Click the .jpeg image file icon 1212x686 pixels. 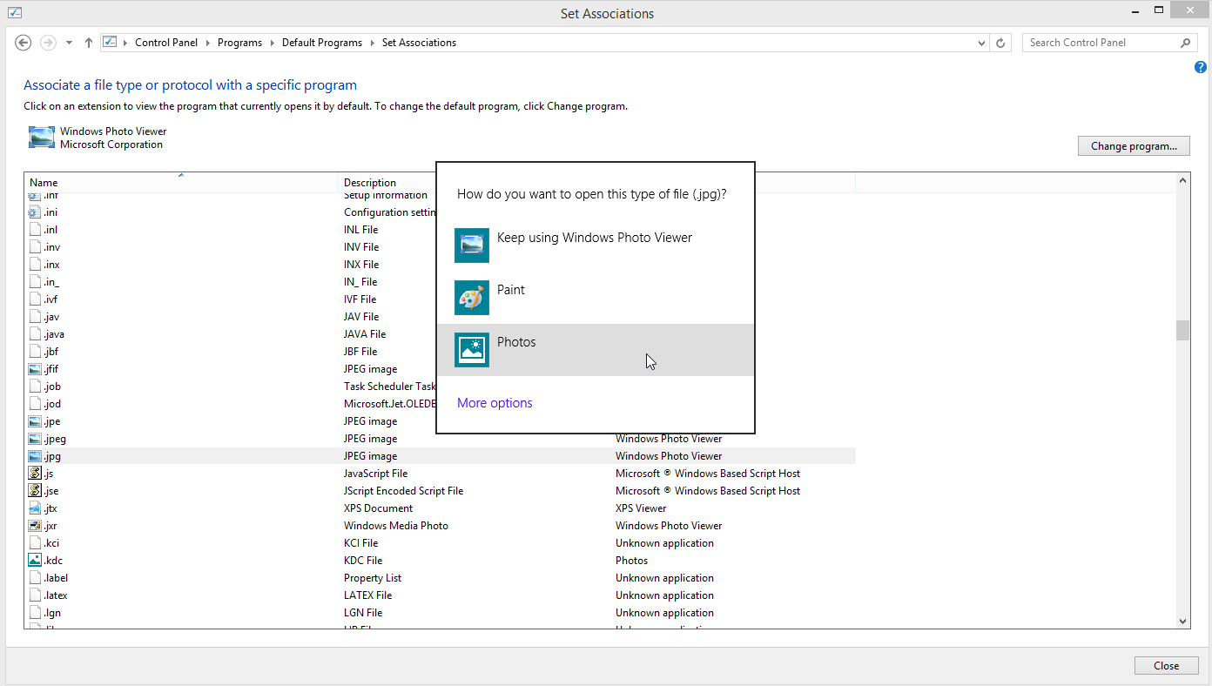coord(35,439)
